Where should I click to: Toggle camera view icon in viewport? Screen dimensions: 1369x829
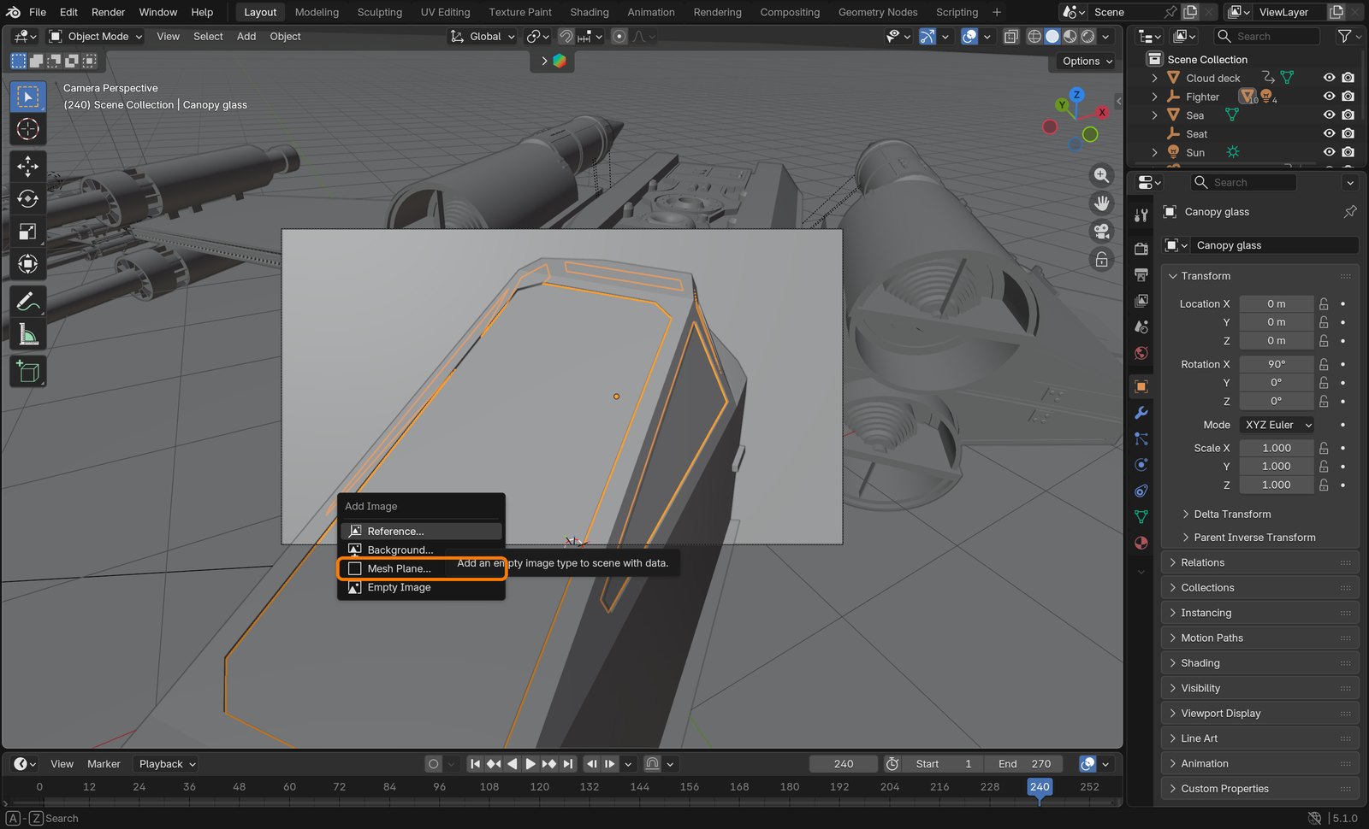coord(1102,231)
